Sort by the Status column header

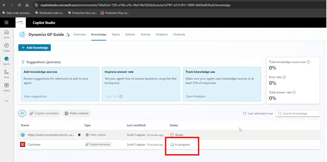tap(174, 125)
